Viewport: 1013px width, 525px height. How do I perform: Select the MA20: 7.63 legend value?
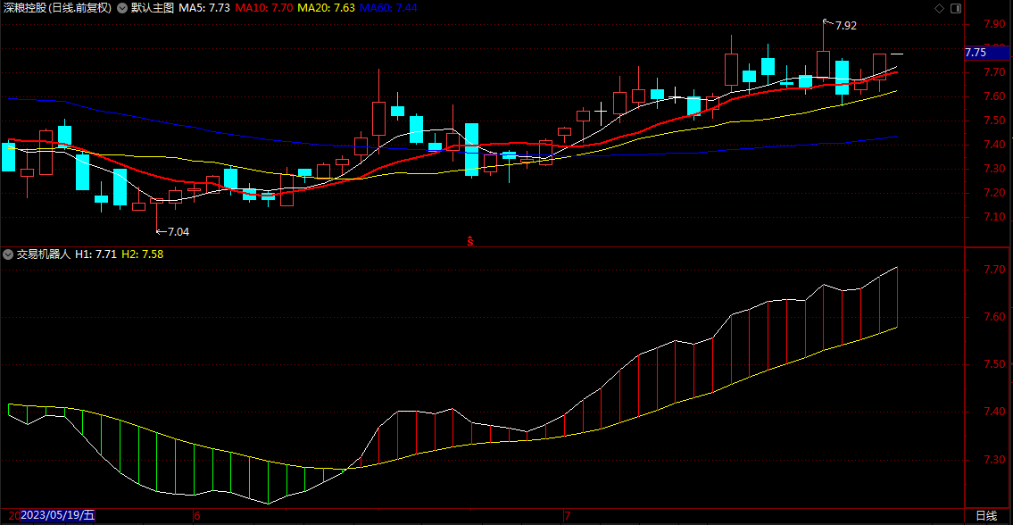click(325, 8)
